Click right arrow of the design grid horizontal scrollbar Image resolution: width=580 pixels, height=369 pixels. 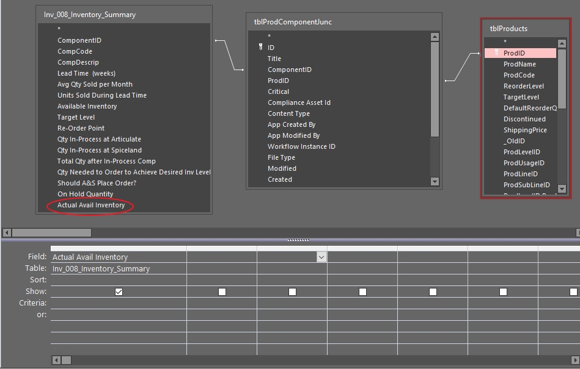[575, 360]
